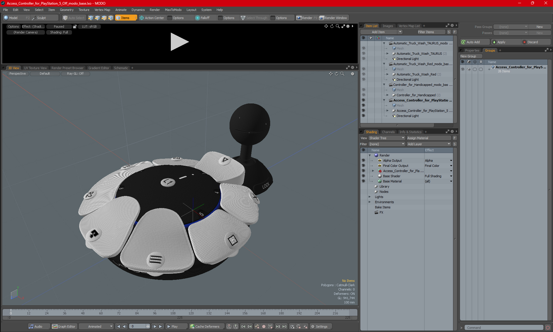This screenshot has height=332, width=553.
Task: Click New Group button
Action: coord(471,56)
